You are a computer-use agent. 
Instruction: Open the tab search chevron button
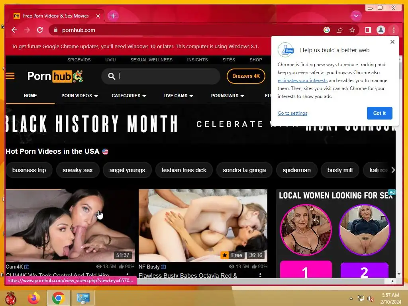click(x=356, y=16)
